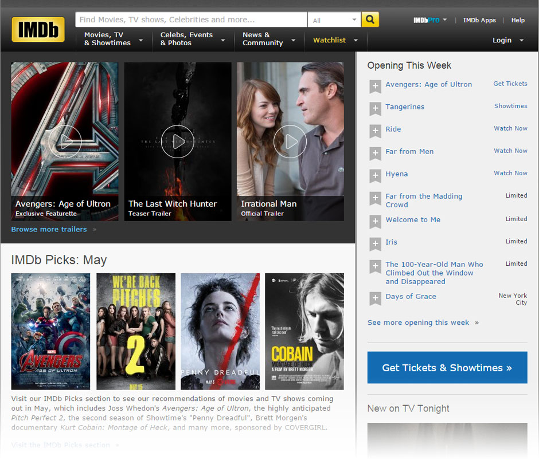Click the Hyena title link
This screenshot has height=464, width=539.
(x=397, y=174)
